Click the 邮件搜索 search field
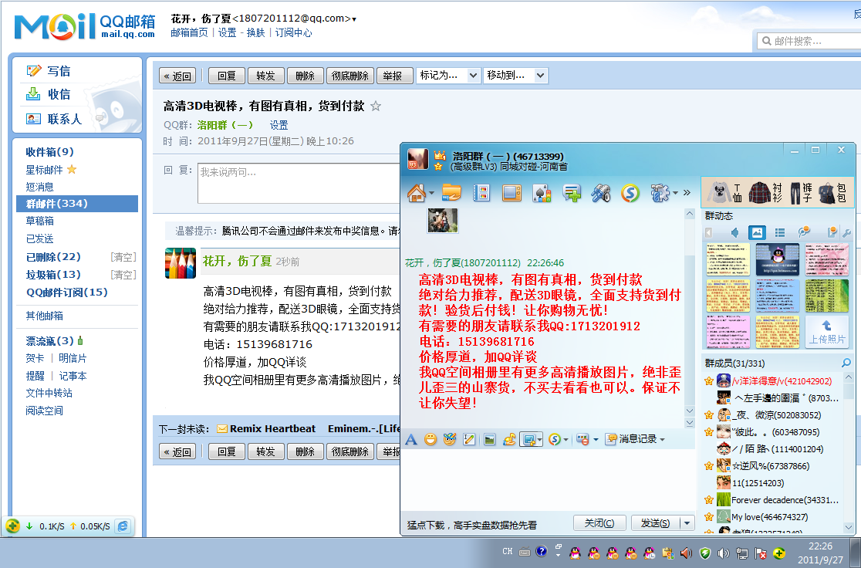Viewport: 861px width, 568px height. [x=809, y=41]
